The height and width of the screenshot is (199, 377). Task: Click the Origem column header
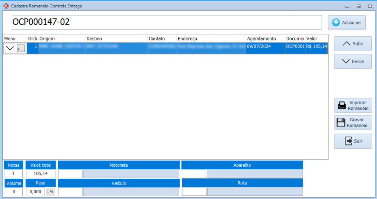[x=62, y=39]
